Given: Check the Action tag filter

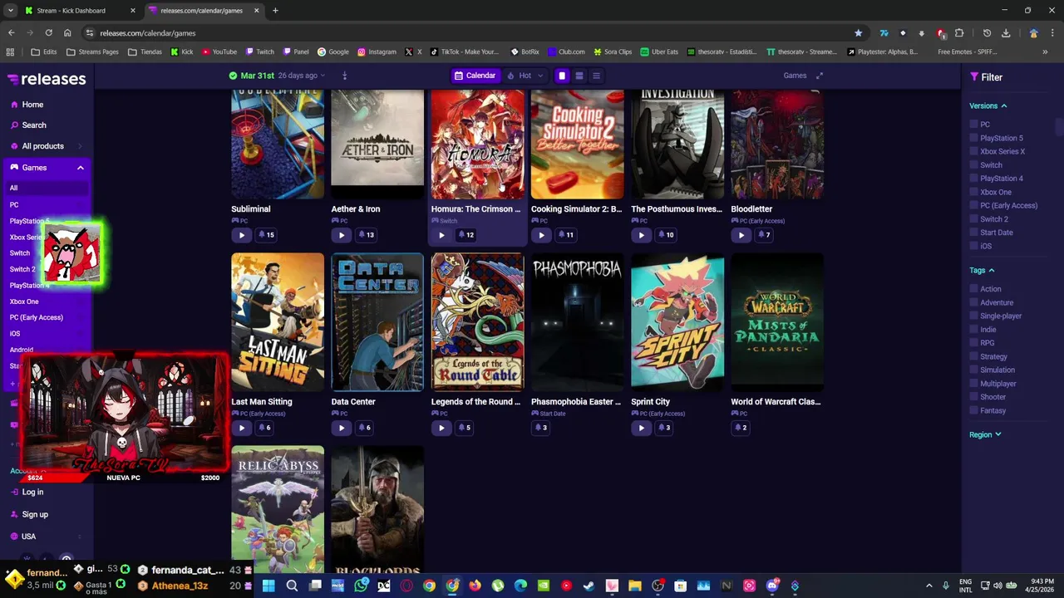Looking at the screenshot, I should click(x=973, y=289).
